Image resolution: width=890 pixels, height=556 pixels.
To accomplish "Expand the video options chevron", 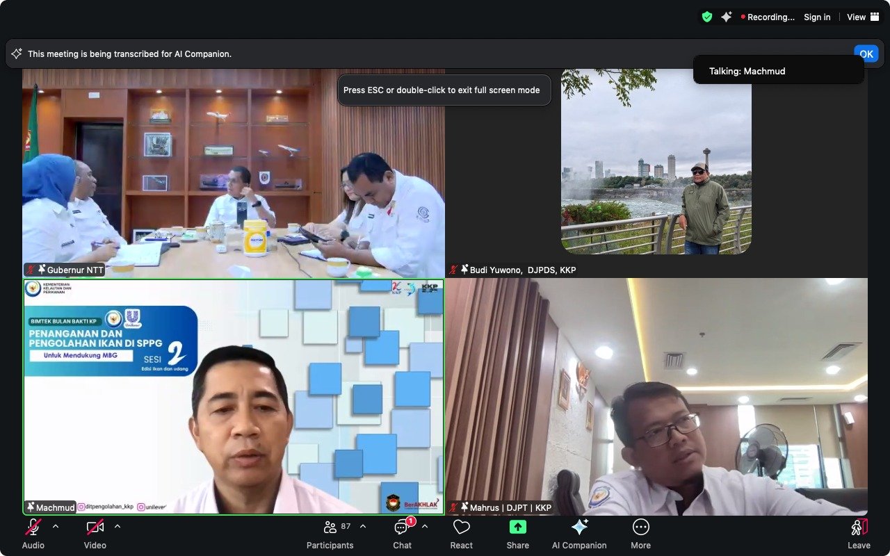I will tap(118, 526).
